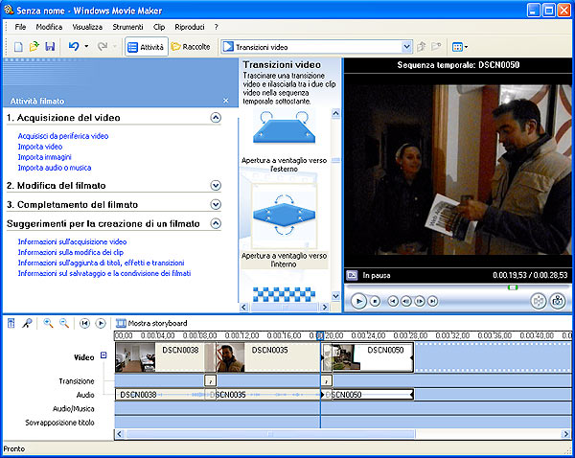The width and height of the screenshot is (575, 458).
Task: Switch to Mostra storyboard view
Action: pos(151,323)
